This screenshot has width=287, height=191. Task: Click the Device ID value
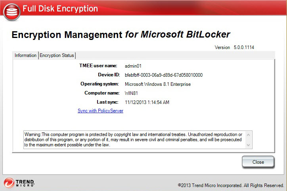(164, 75)
